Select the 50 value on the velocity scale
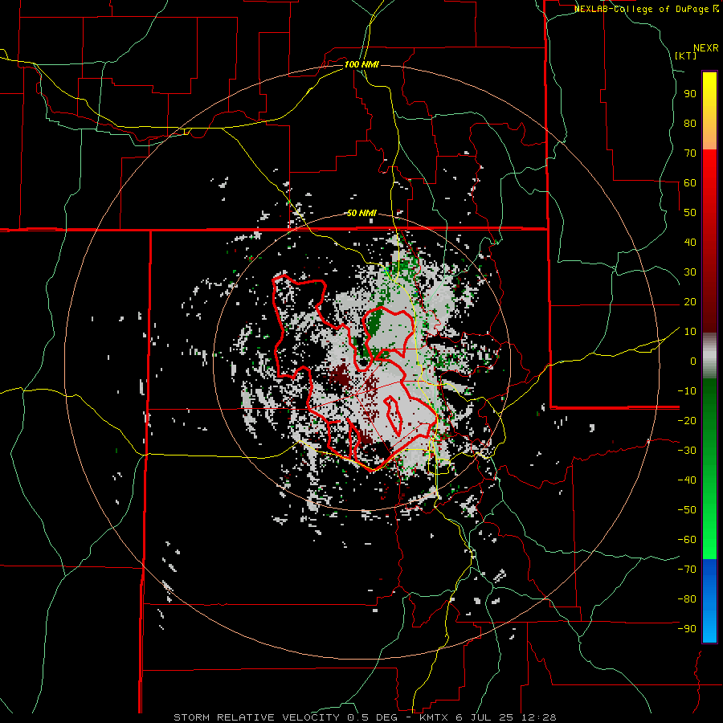723x723 pixels. pyautogui.click(x=690, y=213)
